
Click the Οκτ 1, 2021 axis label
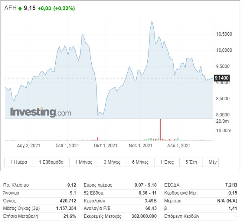[x=106, y=146]
